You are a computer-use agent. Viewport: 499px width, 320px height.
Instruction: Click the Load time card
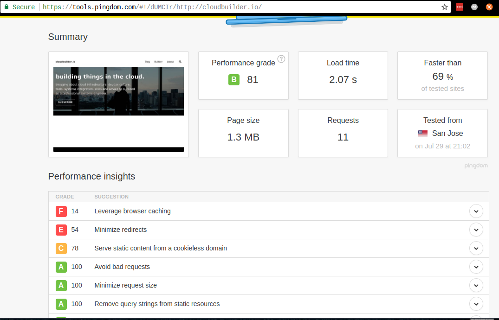coord(343,76)
